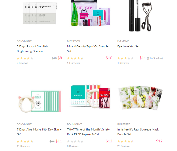Image resolution: width=177 pixels, height=151 pixels.
Task: Select the INNISFREE brand label
Action: pos(124,124)
